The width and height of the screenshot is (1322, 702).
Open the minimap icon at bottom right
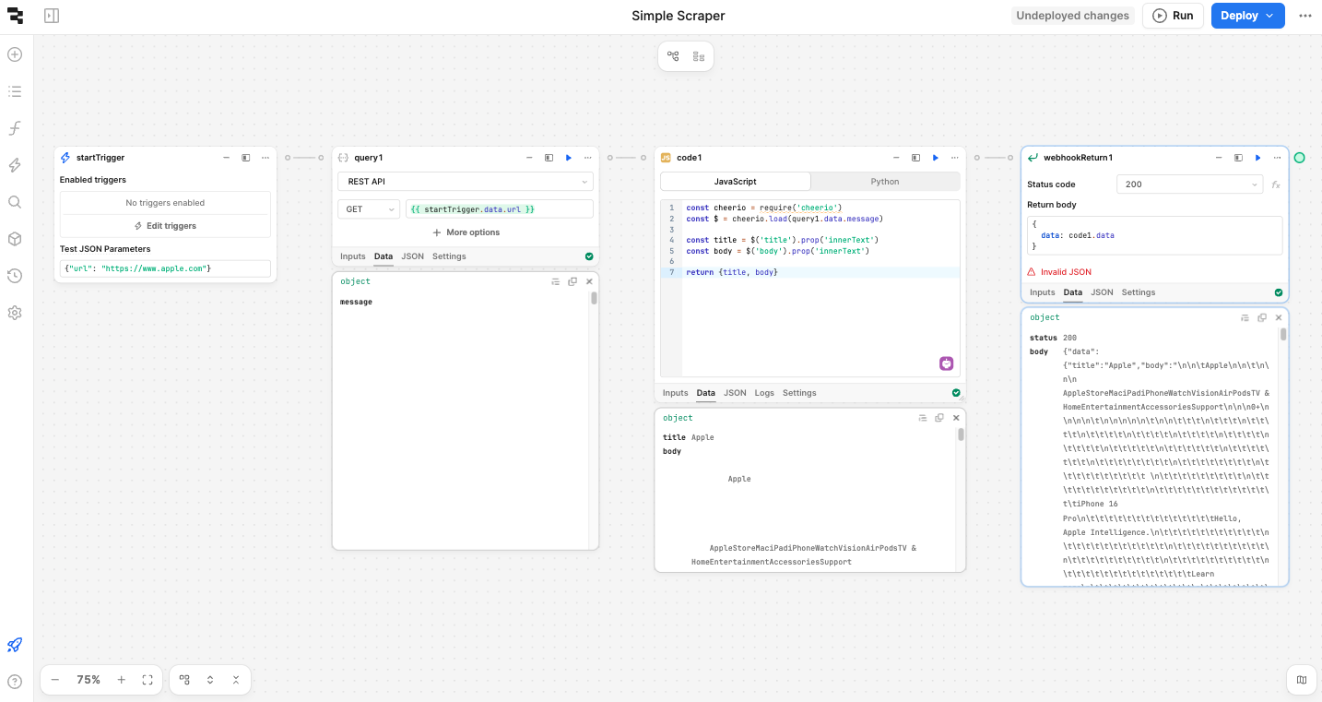tap(1301, 680)
